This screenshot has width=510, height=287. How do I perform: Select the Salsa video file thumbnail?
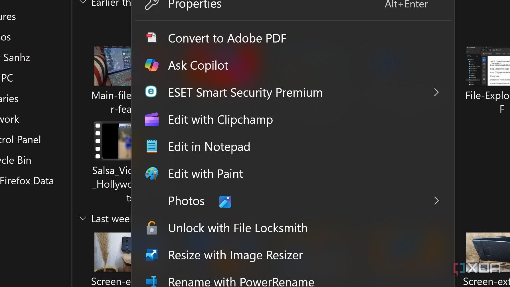(113, 141)
